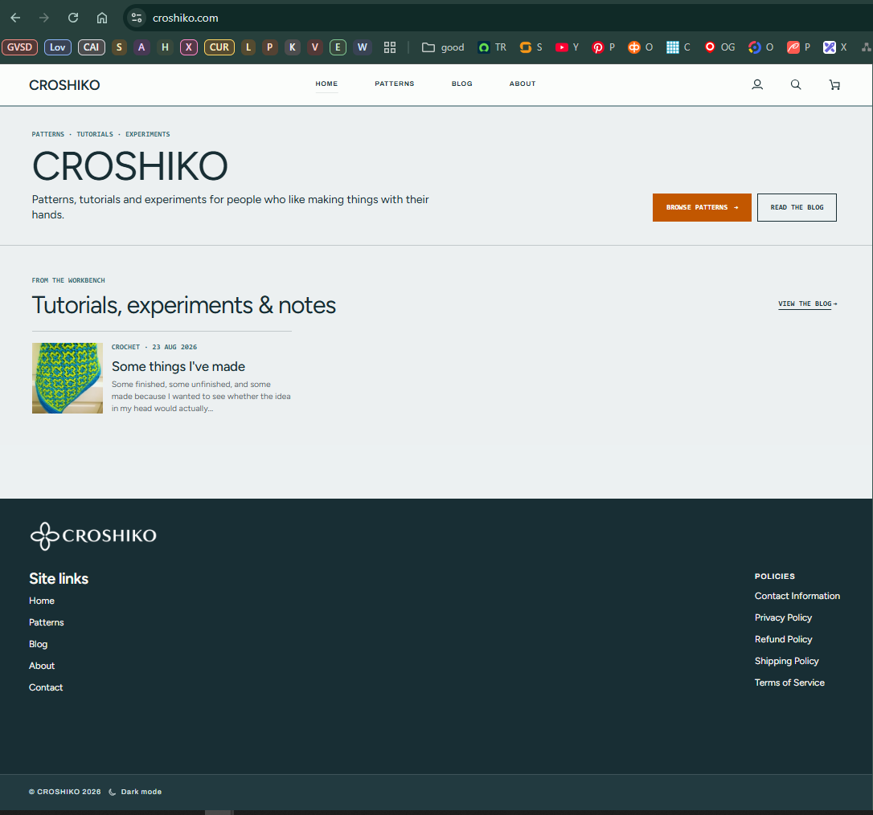Select the PATTERNS nav item
Screen dimensions: 873x815
click(x=394, y=84)
